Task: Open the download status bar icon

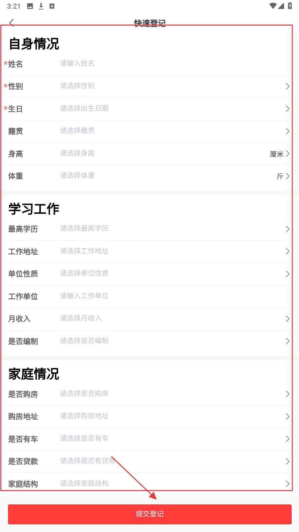Action: [x=41, y=6]
